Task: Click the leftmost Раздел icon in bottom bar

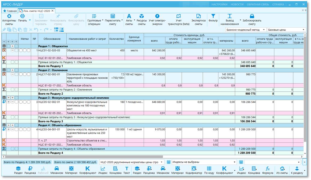Action: pos(18,169)
